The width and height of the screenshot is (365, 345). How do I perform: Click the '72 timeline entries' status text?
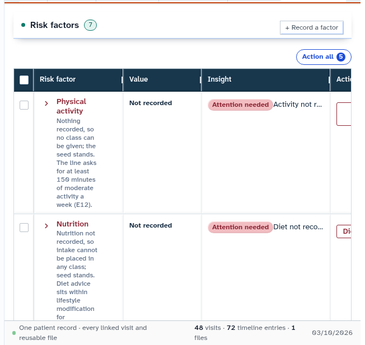pos(256,328)
